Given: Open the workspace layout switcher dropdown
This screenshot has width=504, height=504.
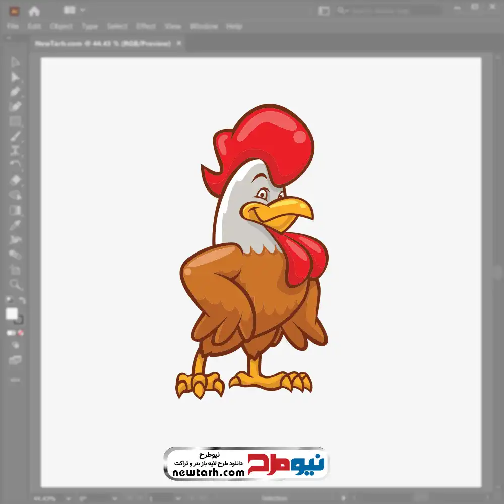Looking at the screenshot, I should (75, 10).
